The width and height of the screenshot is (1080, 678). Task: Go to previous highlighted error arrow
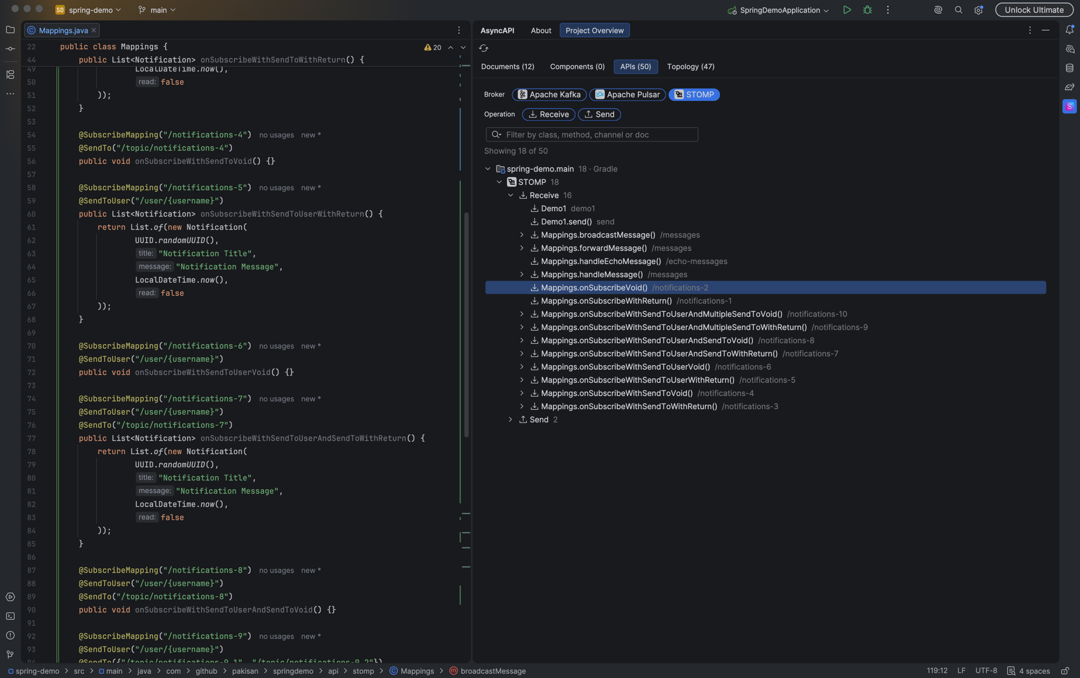pos(451,47)
